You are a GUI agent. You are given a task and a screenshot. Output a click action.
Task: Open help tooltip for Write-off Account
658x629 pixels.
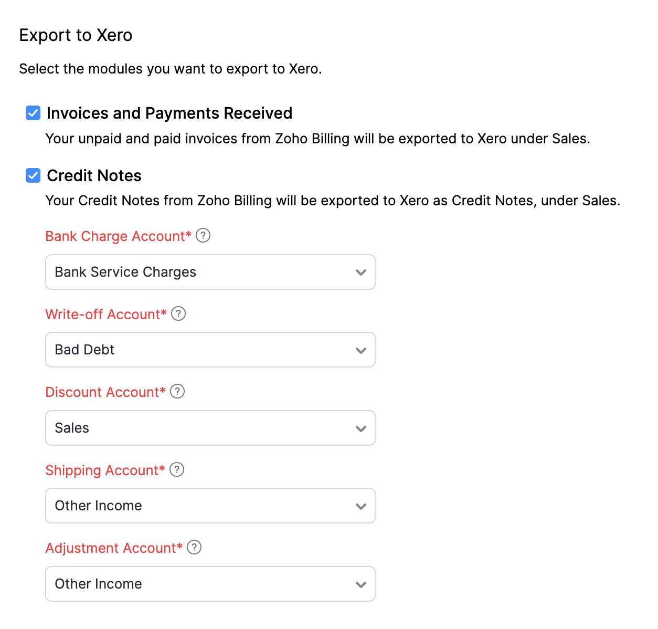click(178, 313)
